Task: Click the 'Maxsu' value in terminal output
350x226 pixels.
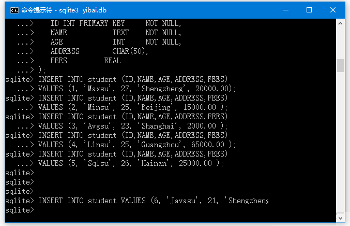Action: point(97,89)
